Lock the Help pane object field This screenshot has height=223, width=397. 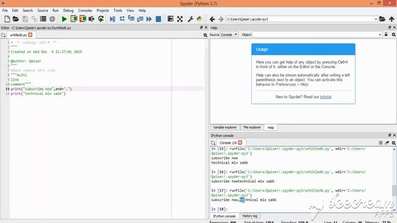click(386, 35)
